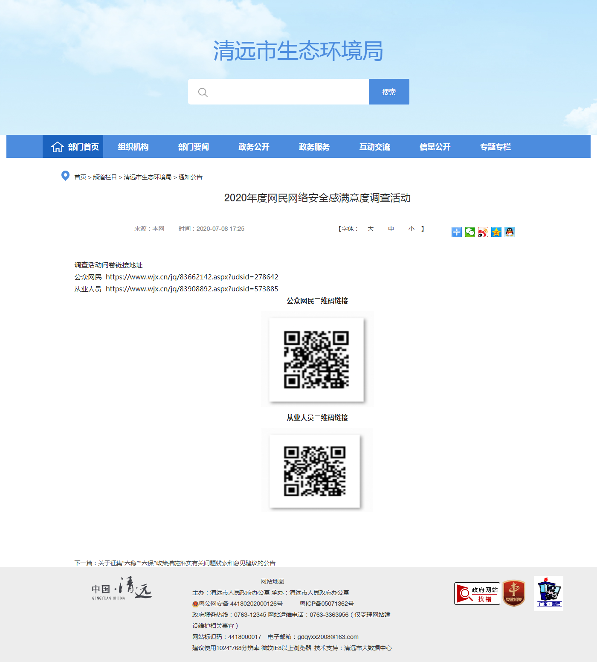Share the article via WeChat icon
The height and width of the screenshot is (662, 597).
pyautogui.click(x=470, y=232)
